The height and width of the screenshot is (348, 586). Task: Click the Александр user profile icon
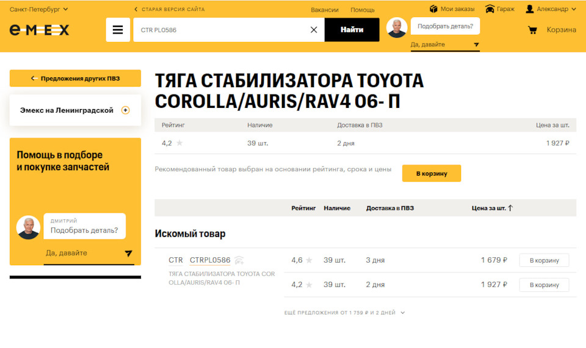(530, 9)
